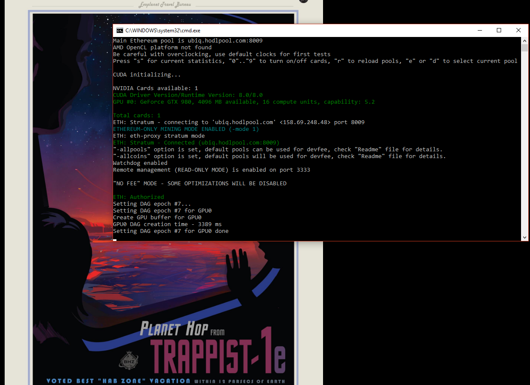Click 'ETH: eth-proxy stratum mode' line
The height and width of the screenshot is (385, 530).
[x=159, y=136]
